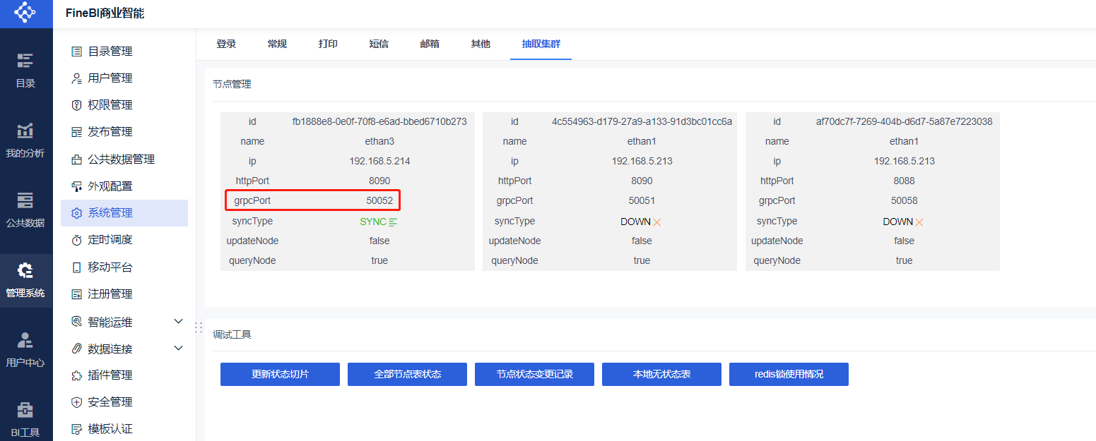Switch to the 打印 tab
The height and width of the screenshot is (441, 1096).
click(328, 44)
